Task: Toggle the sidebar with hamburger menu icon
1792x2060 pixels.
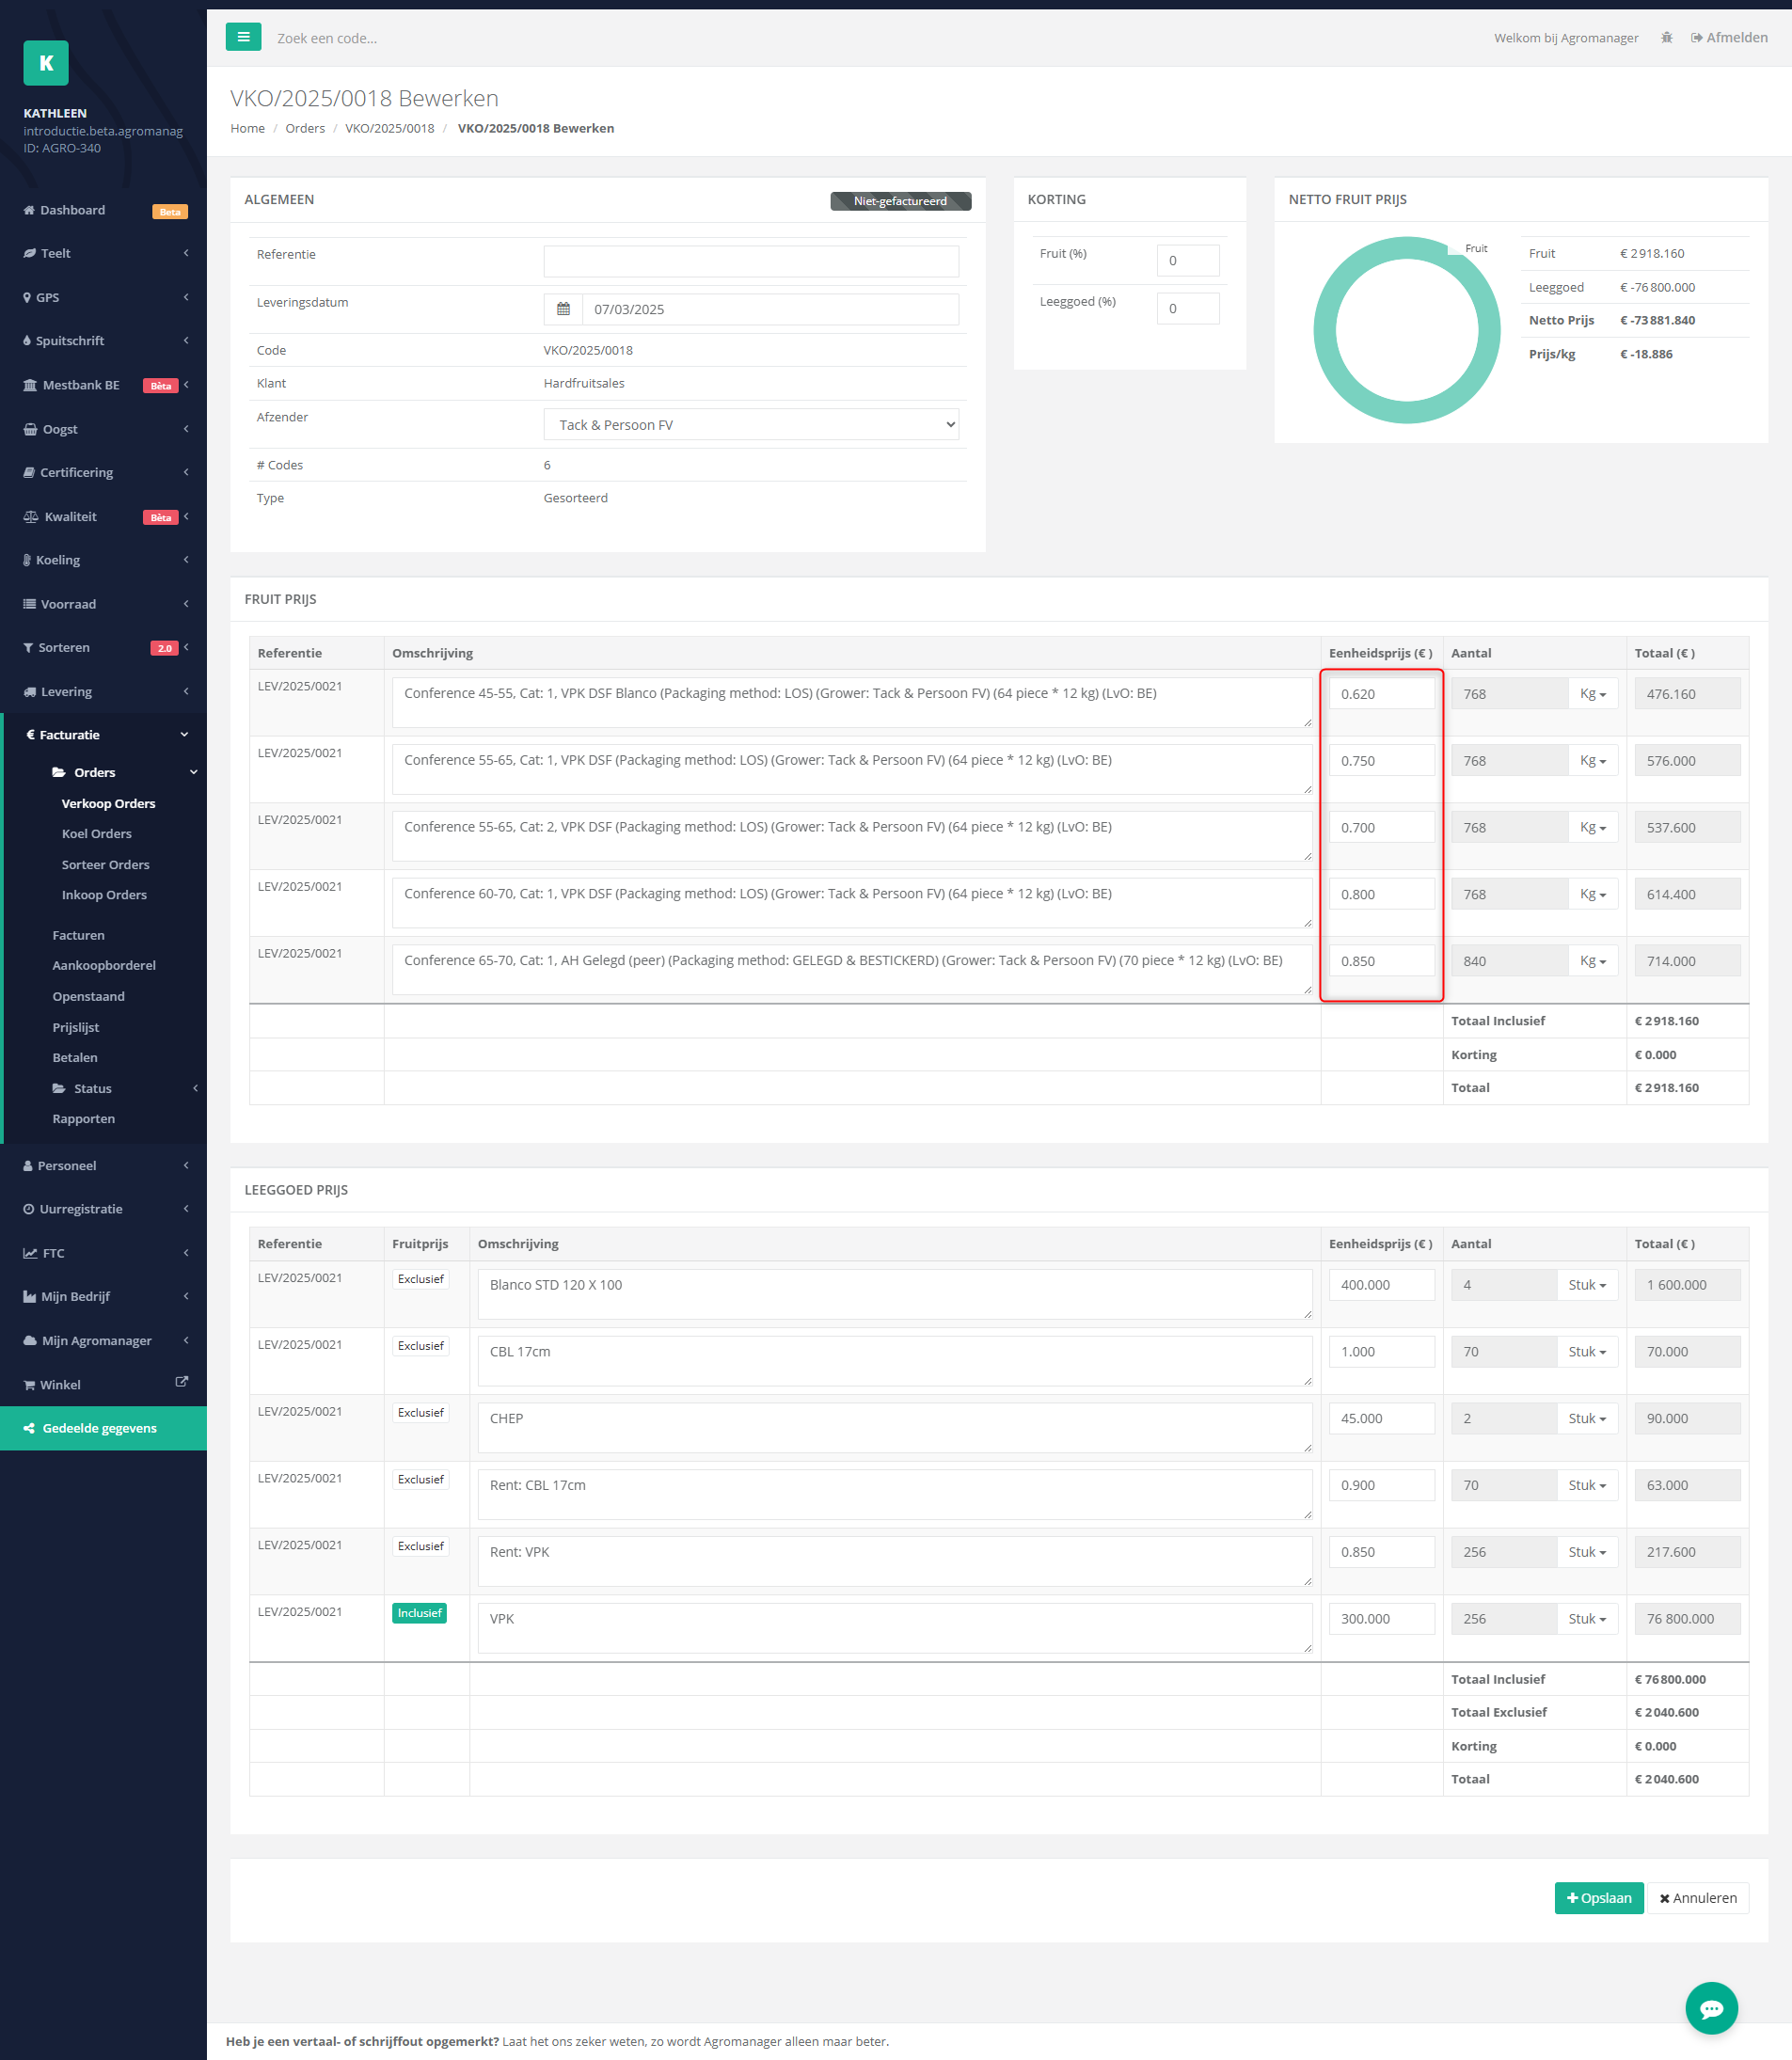Action: point(243,37)
